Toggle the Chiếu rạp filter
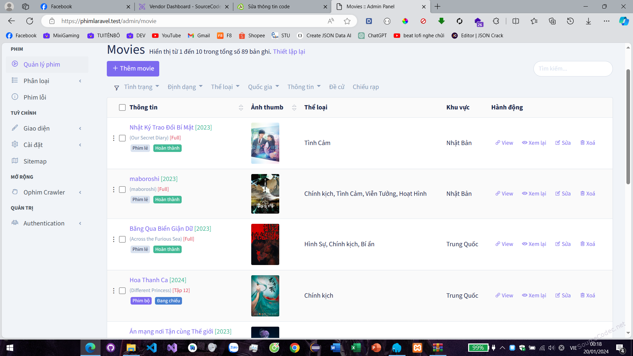This screenshot has height=356, width=633. click(366, 87)
